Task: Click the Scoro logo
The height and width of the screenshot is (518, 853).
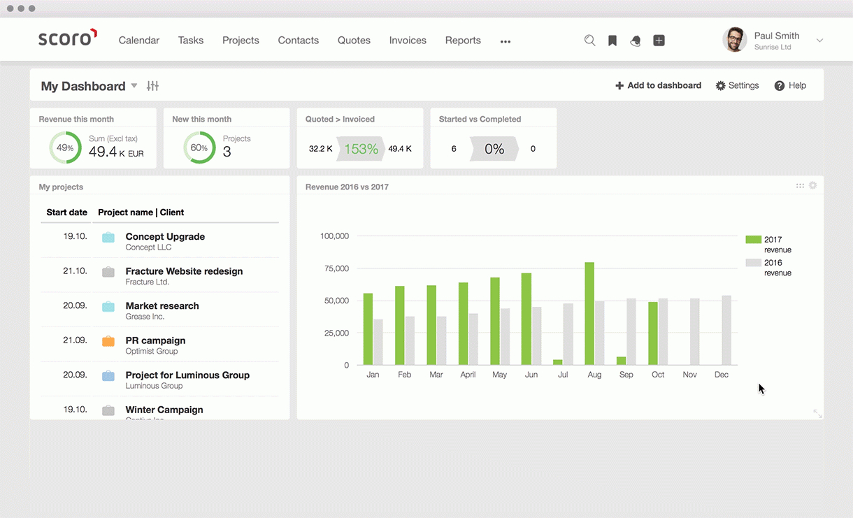Action: tap(67, 38)
